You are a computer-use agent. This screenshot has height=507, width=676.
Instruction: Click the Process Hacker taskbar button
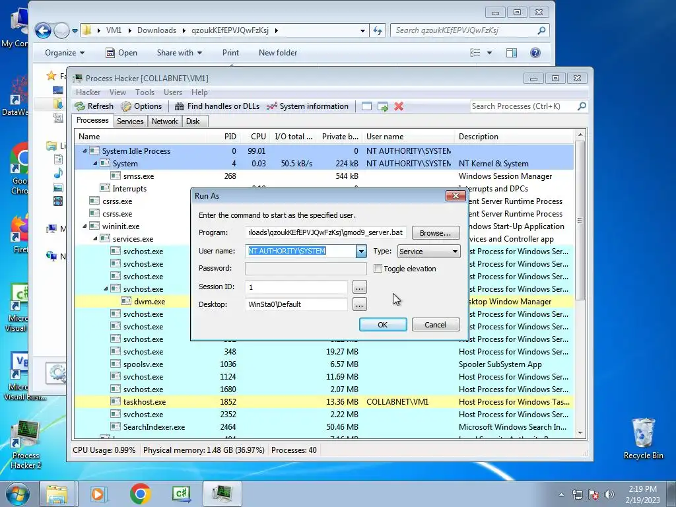(x=222, y=494)
